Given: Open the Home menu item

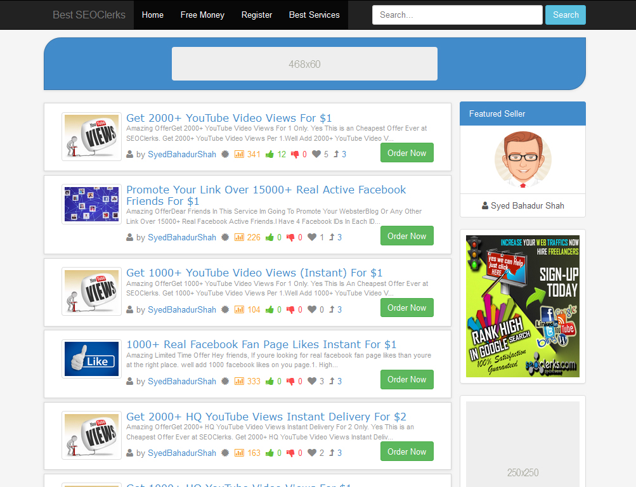Looking at the screenshot, I should pyautogui.click(x=153, y=15).
